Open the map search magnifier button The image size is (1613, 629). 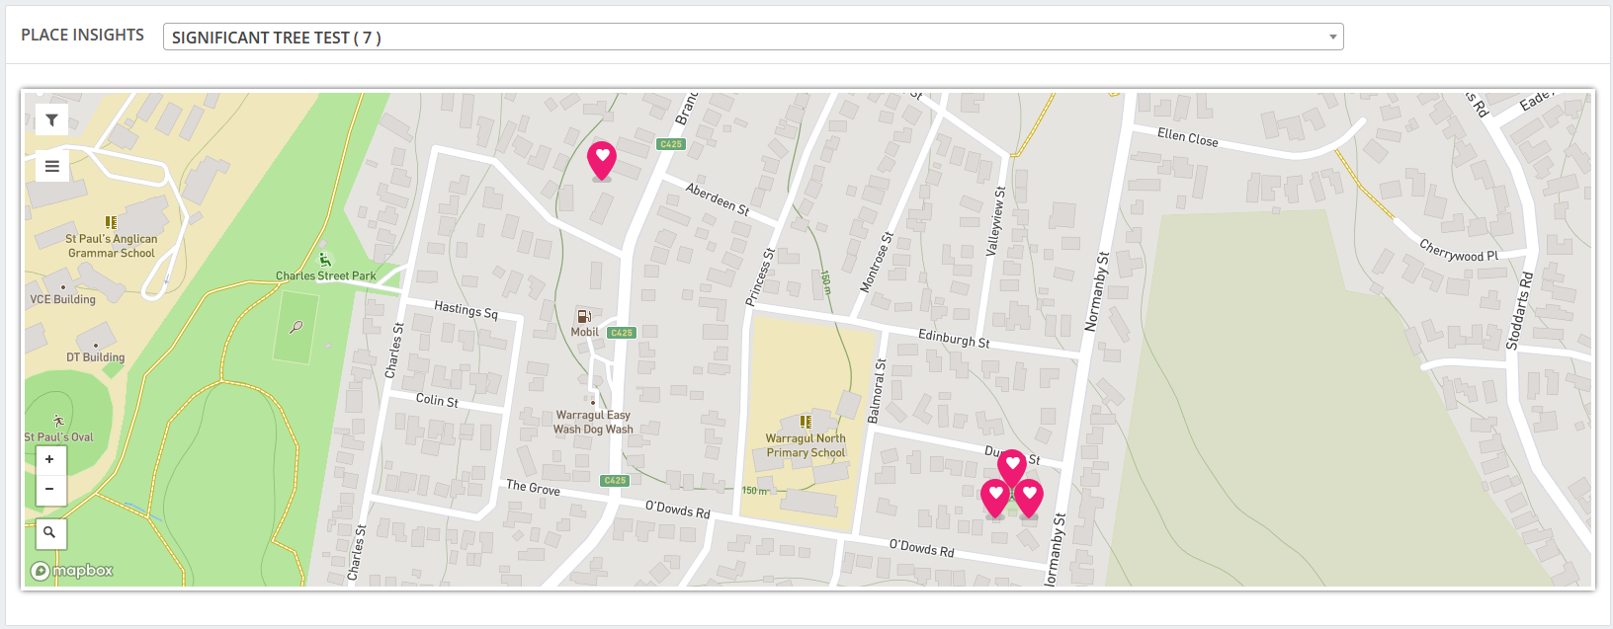49,532
